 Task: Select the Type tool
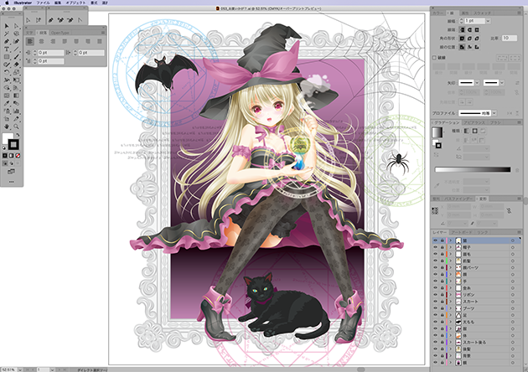(x=7, y=49)
